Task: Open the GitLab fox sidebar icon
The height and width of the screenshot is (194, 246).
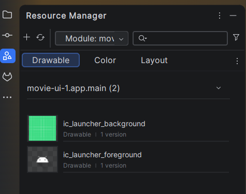Action: coord(7,77)
